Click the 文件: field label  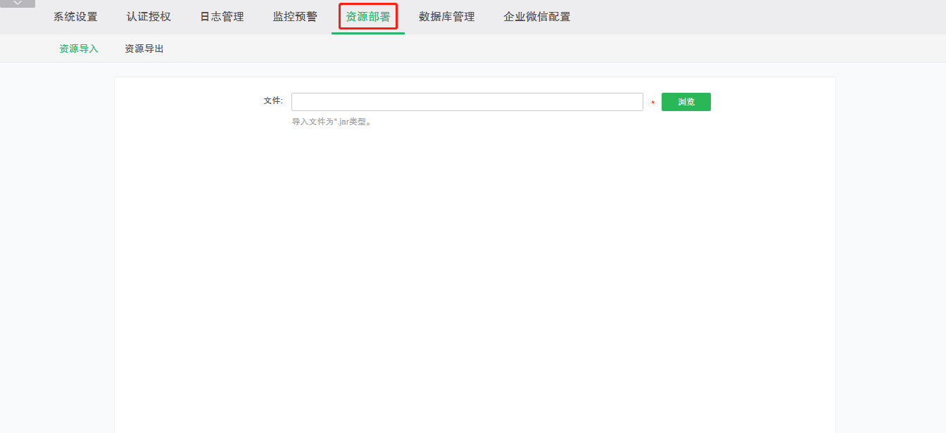pos(273,101)
